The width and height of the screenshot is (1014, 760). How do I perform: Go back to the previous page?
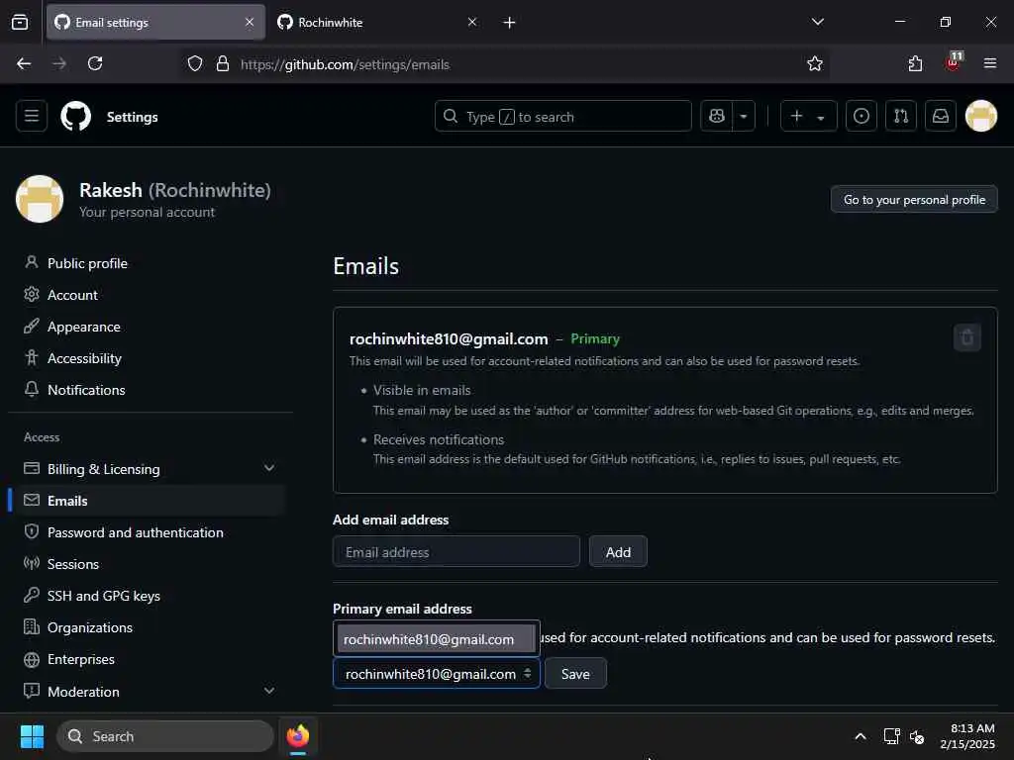(x=24, y=63)
